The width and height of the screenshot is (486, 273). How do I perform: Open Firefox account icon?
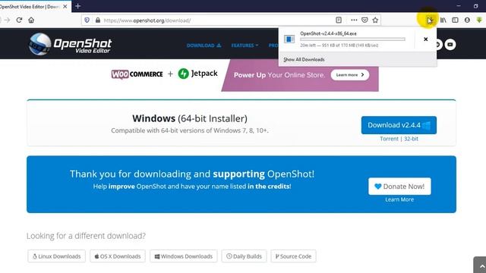tap(467, 20)
